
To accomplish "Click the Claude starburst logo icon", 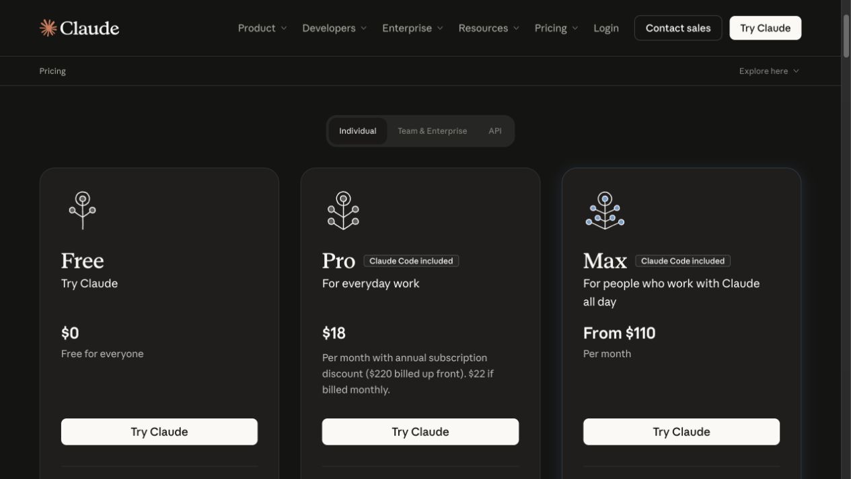I will 48,28.
